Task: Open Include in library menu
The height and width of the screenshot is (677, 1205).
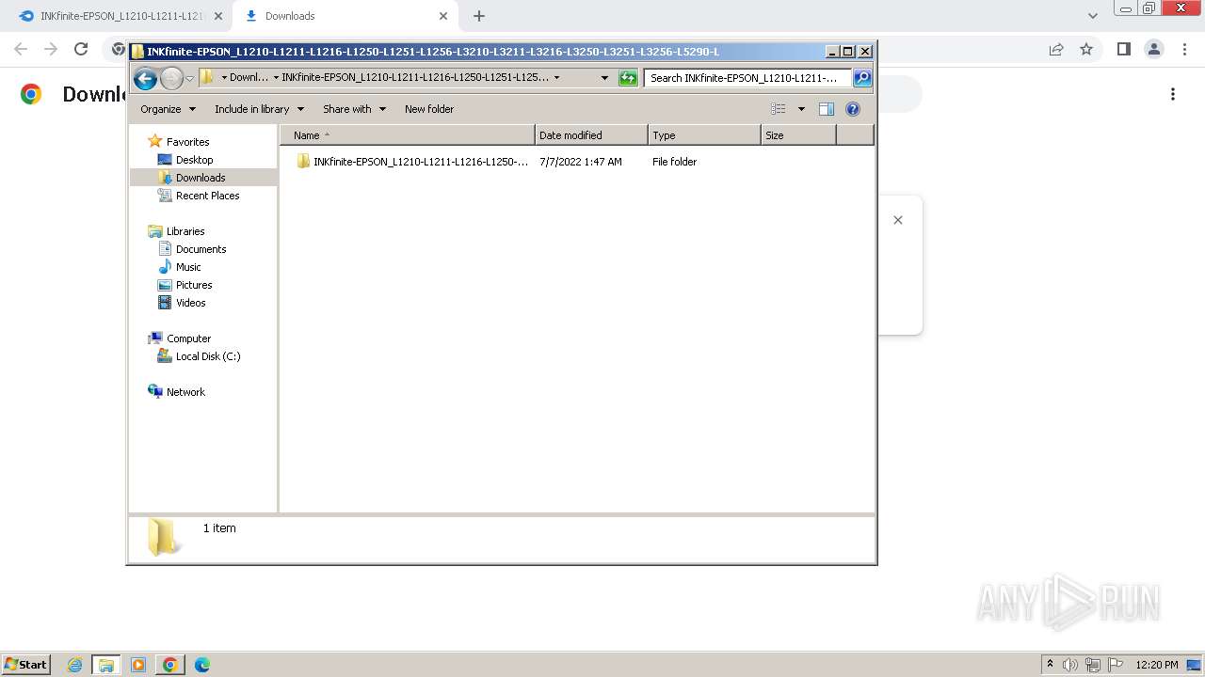Action: click(x=259, y=109)
